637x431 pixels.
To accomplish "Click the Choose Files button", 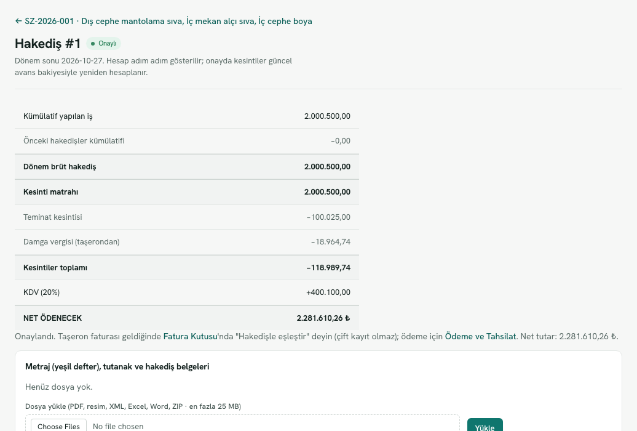I will (x=58, y=426).
